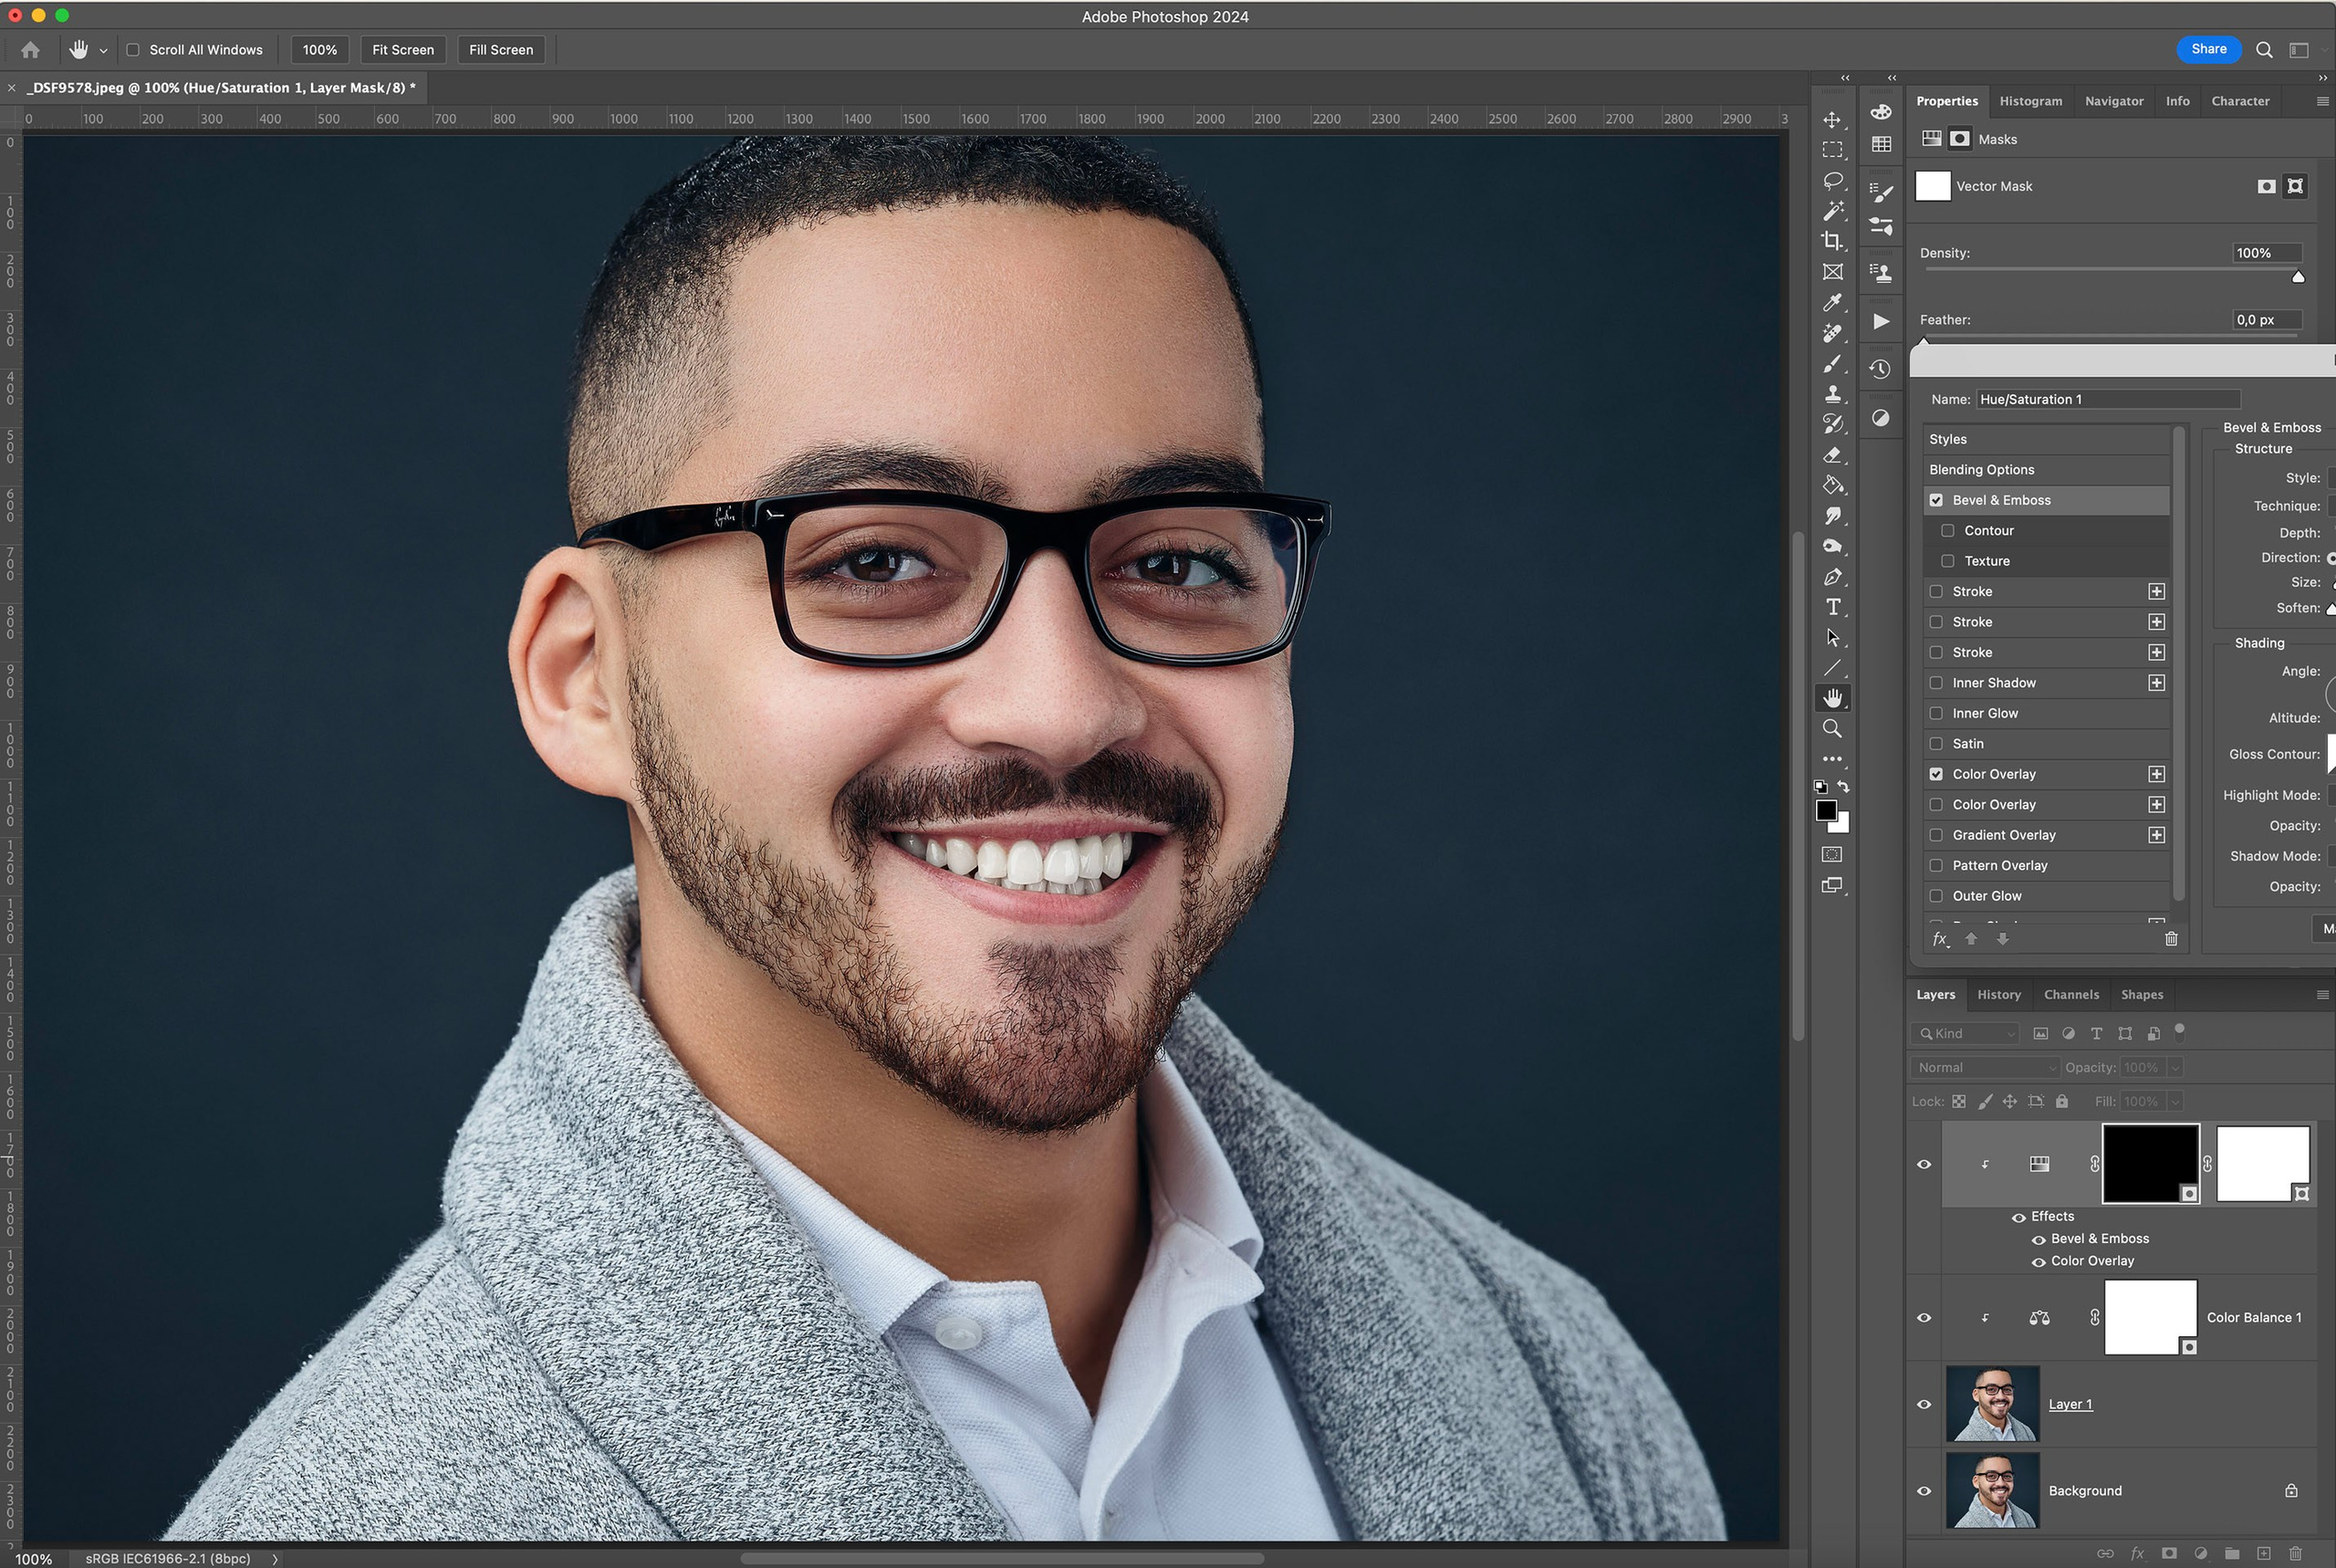Click the Fit Screen button
Screen dimensions: 2336x1568
tap(401, 49)
